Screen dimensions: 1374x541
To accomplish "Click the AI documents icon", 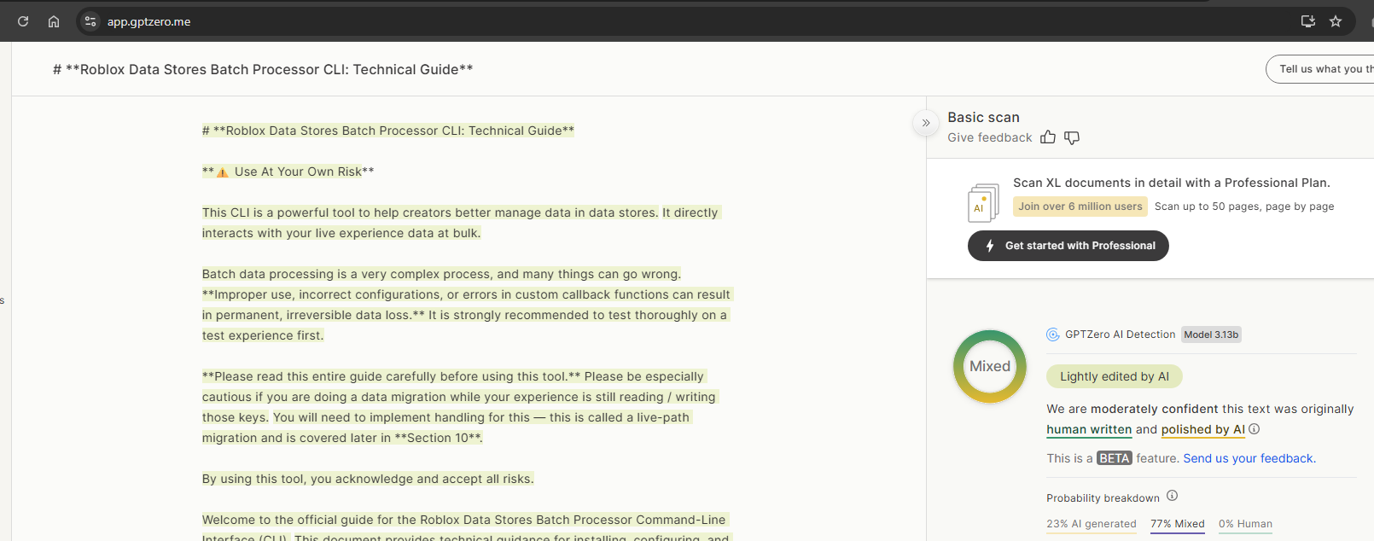I will (x=984, y=203).
